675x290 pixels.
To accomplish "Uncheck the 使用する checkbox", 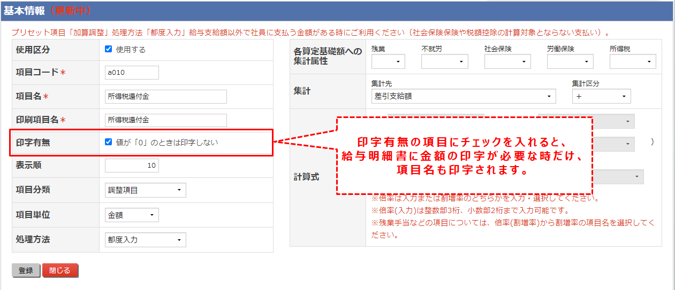I will pyautogui.click(x=109, y=49).
